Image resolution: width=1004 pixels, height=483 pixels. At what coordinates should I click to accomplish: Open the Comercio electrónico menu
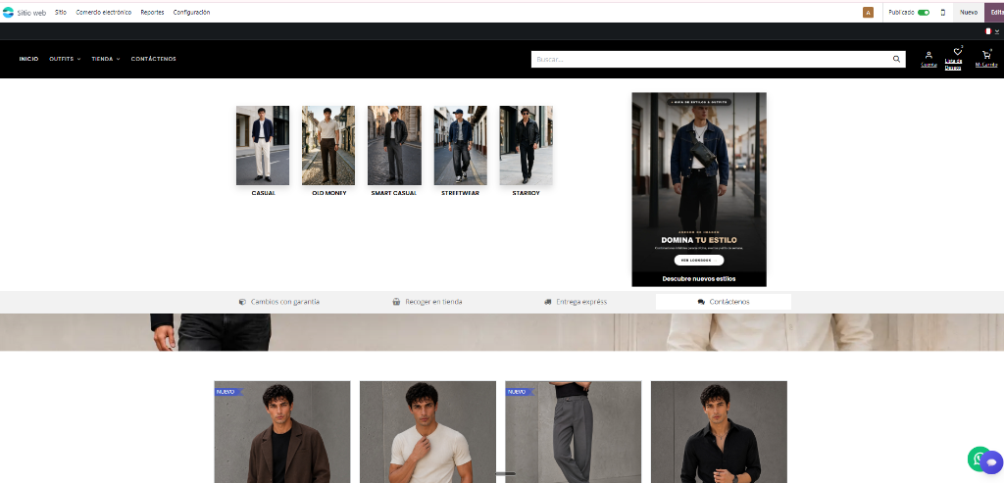pyautogui.click(x=104, y=12)
